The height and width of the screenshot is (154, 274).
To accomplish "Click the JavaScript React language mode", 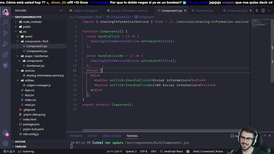I will pos(171,151).
